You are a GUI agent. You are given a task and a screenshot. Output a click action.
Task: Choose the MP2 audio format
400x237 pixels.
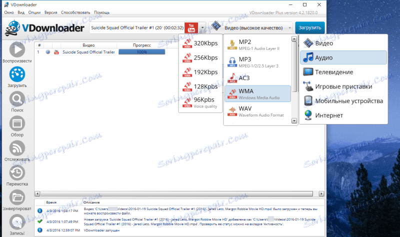point(257,44)
